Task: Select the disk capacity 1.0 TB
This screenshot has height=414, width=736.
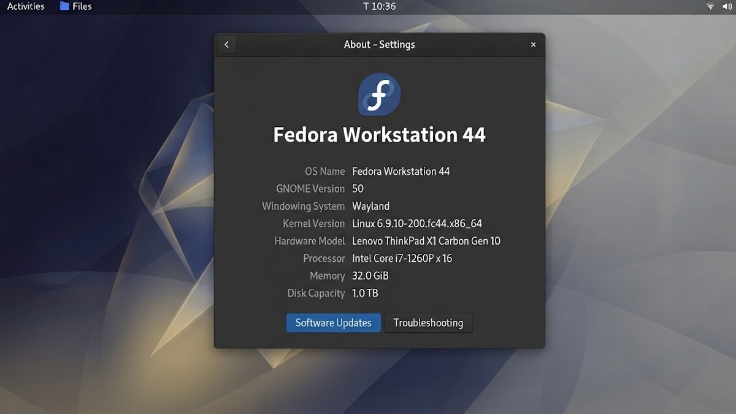Action: pyautogui.click(x=365, y=293)
